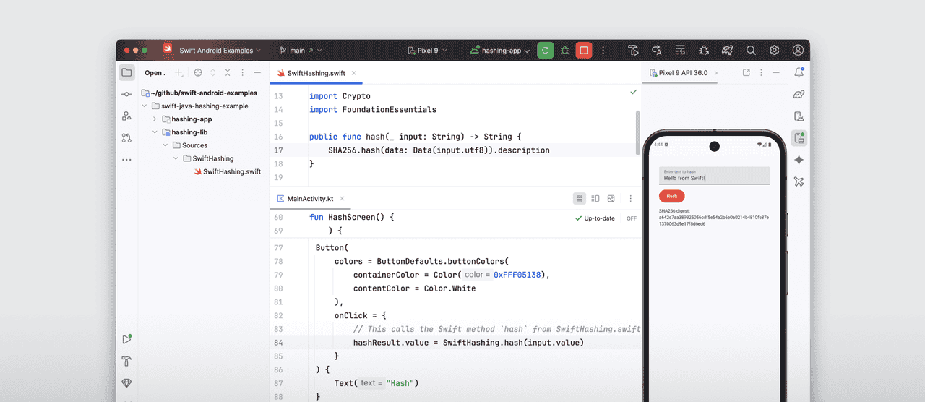Stop the running app with red square
Image resolution: width=925 pixels, height=402 pixels.
(x=584, y=51)
